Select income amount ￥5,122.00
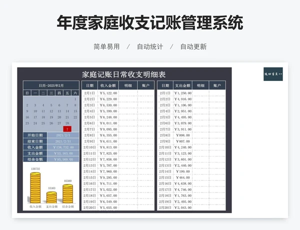 (108, 93)
